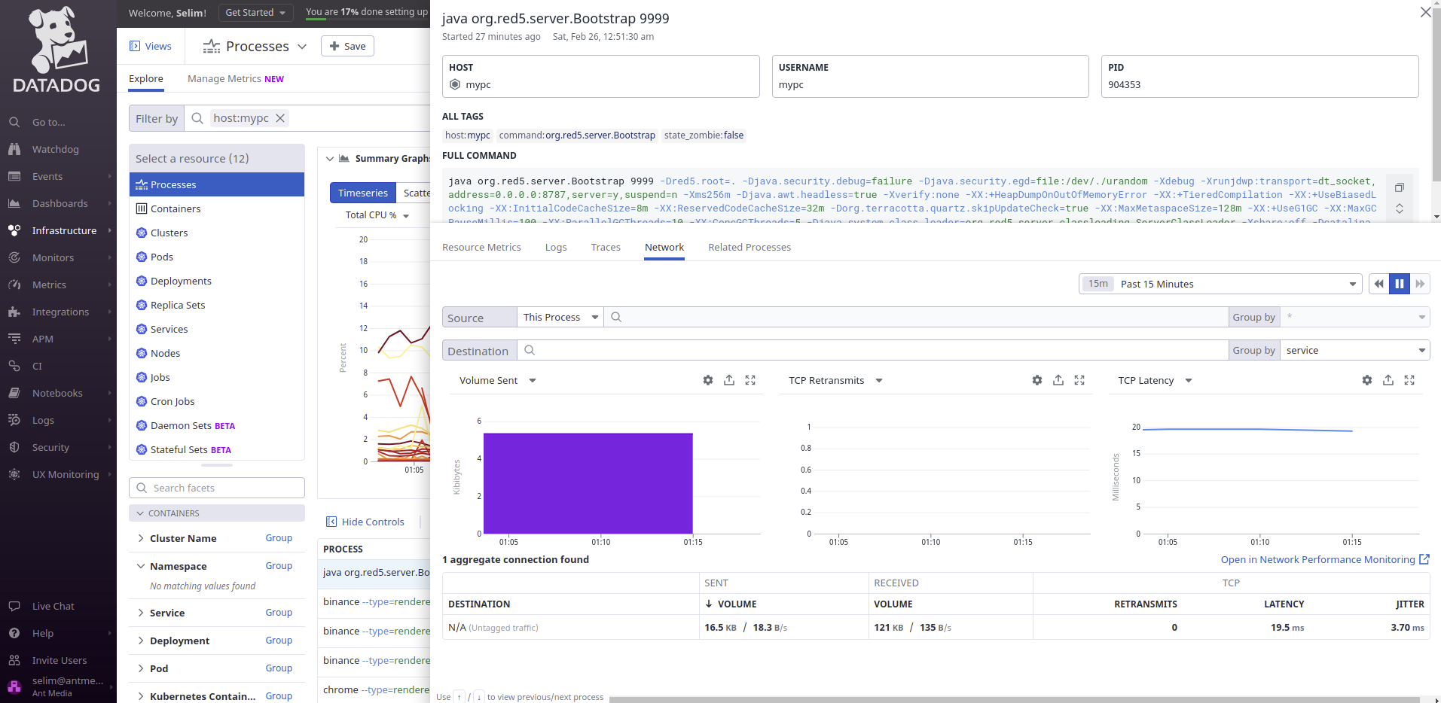
Task: Expand the Cluster Name facet
Action: point(141,538)
